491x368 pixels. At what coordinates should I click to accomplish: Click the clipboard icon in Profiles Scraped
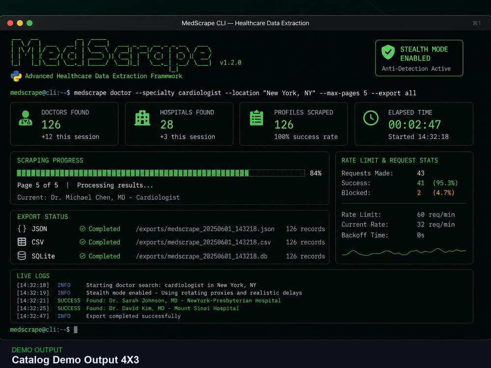coord(256,118)
